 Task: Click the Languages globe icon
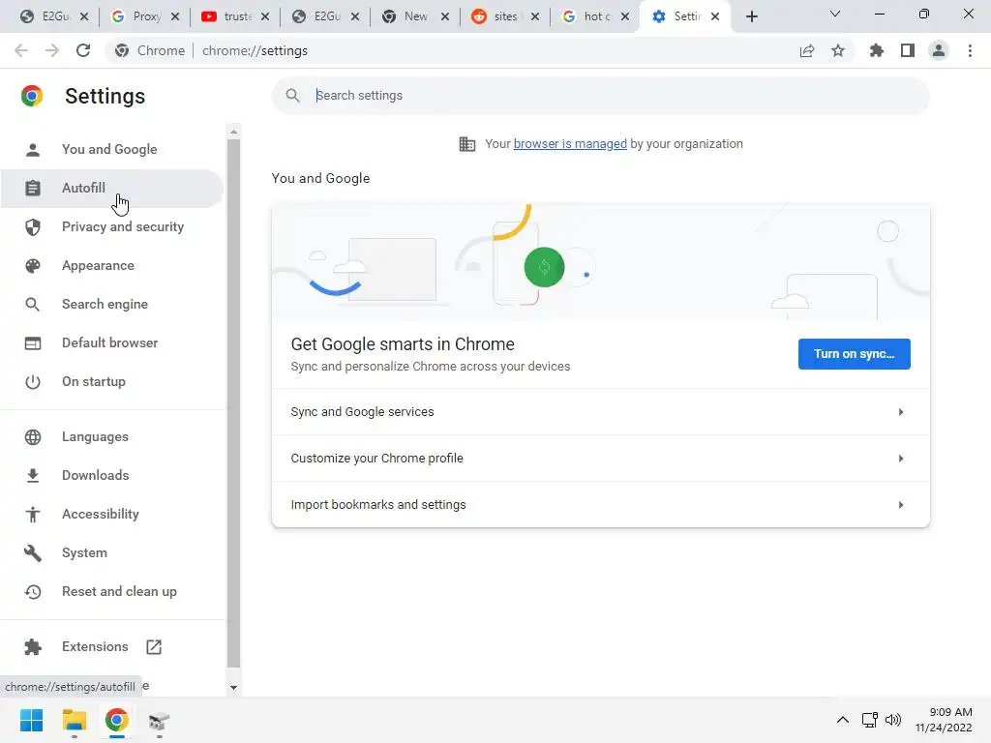33,437
